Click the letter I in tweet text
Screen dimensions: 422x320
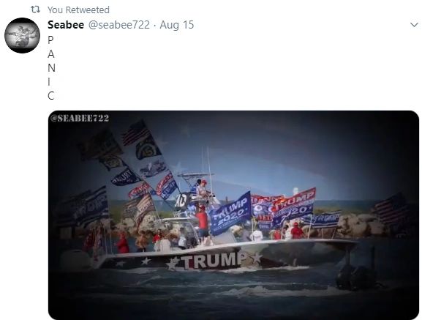pyautogui.click(x=49, y=82)
